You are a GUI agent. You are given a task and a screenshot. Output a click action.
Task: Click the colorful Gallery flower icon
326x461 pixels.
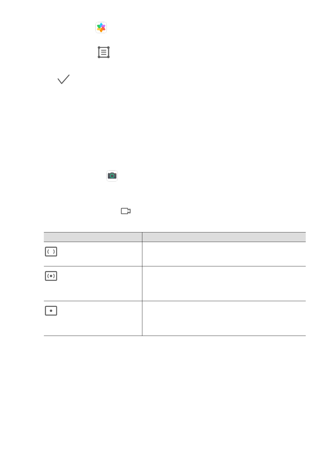click(101, 28)
